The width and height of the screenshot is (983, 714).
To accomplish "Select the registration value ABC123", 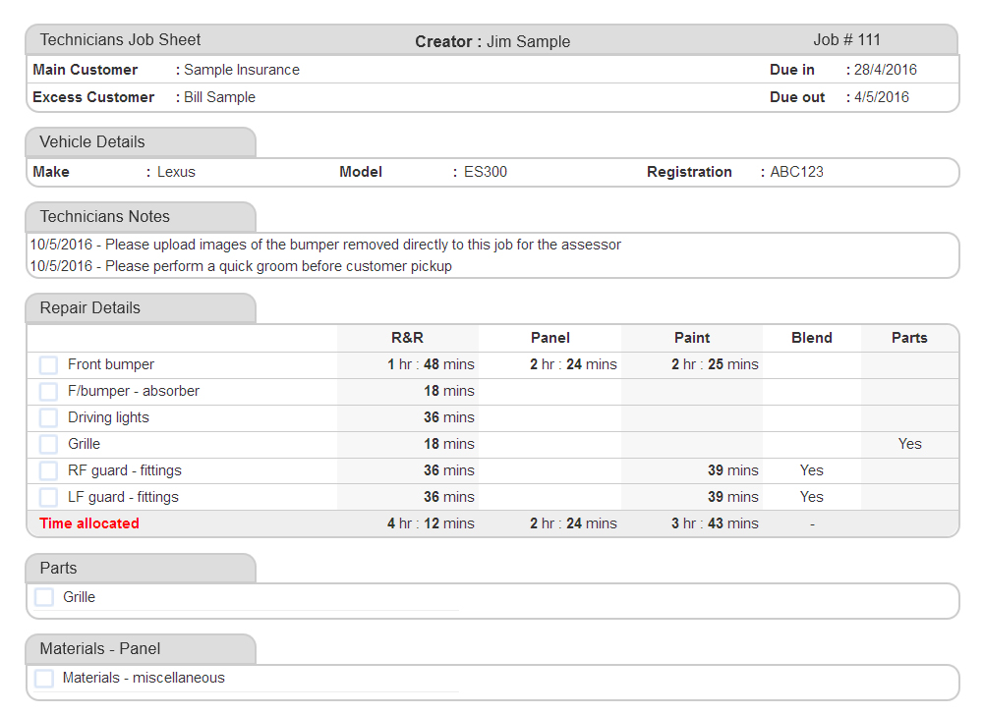I will coord(796,172).
